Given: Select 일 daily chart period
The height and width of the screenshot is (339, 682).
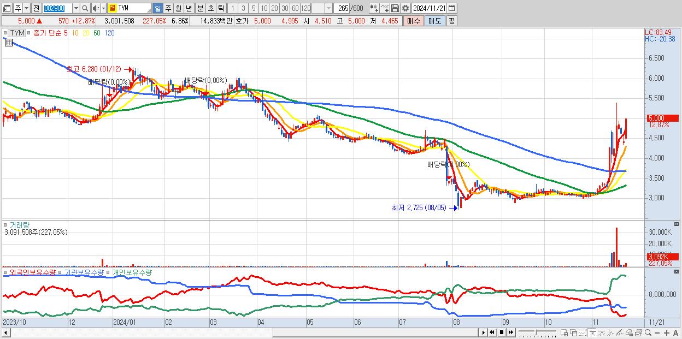Looking at the screenshot, I should tap(157, 8).
